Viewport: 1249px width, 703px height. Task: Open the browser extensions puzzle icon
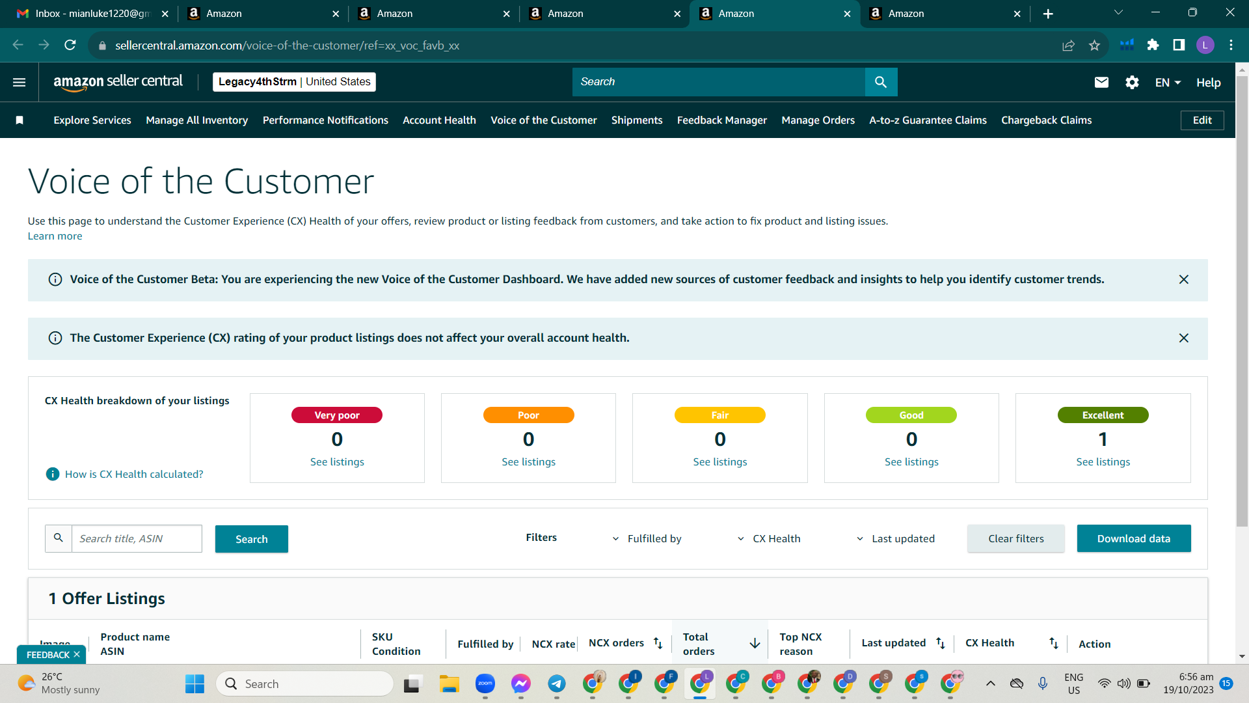(x=1153, y=45)
